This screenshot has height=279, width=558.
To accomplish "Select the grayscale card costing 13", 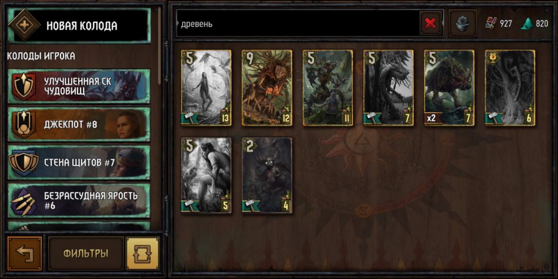I will (206, 88).
